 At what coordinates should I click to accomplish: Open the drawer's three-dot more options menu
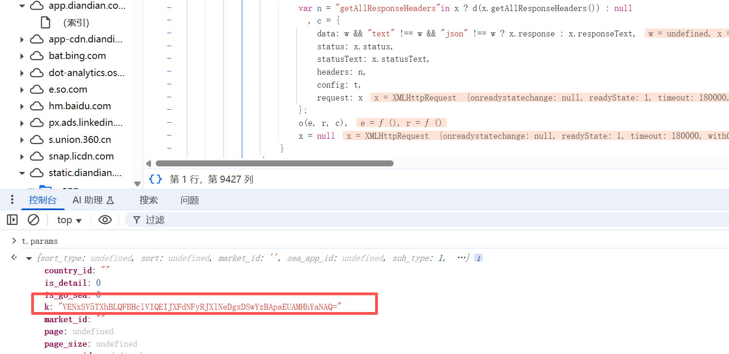(x=12, y=200)
